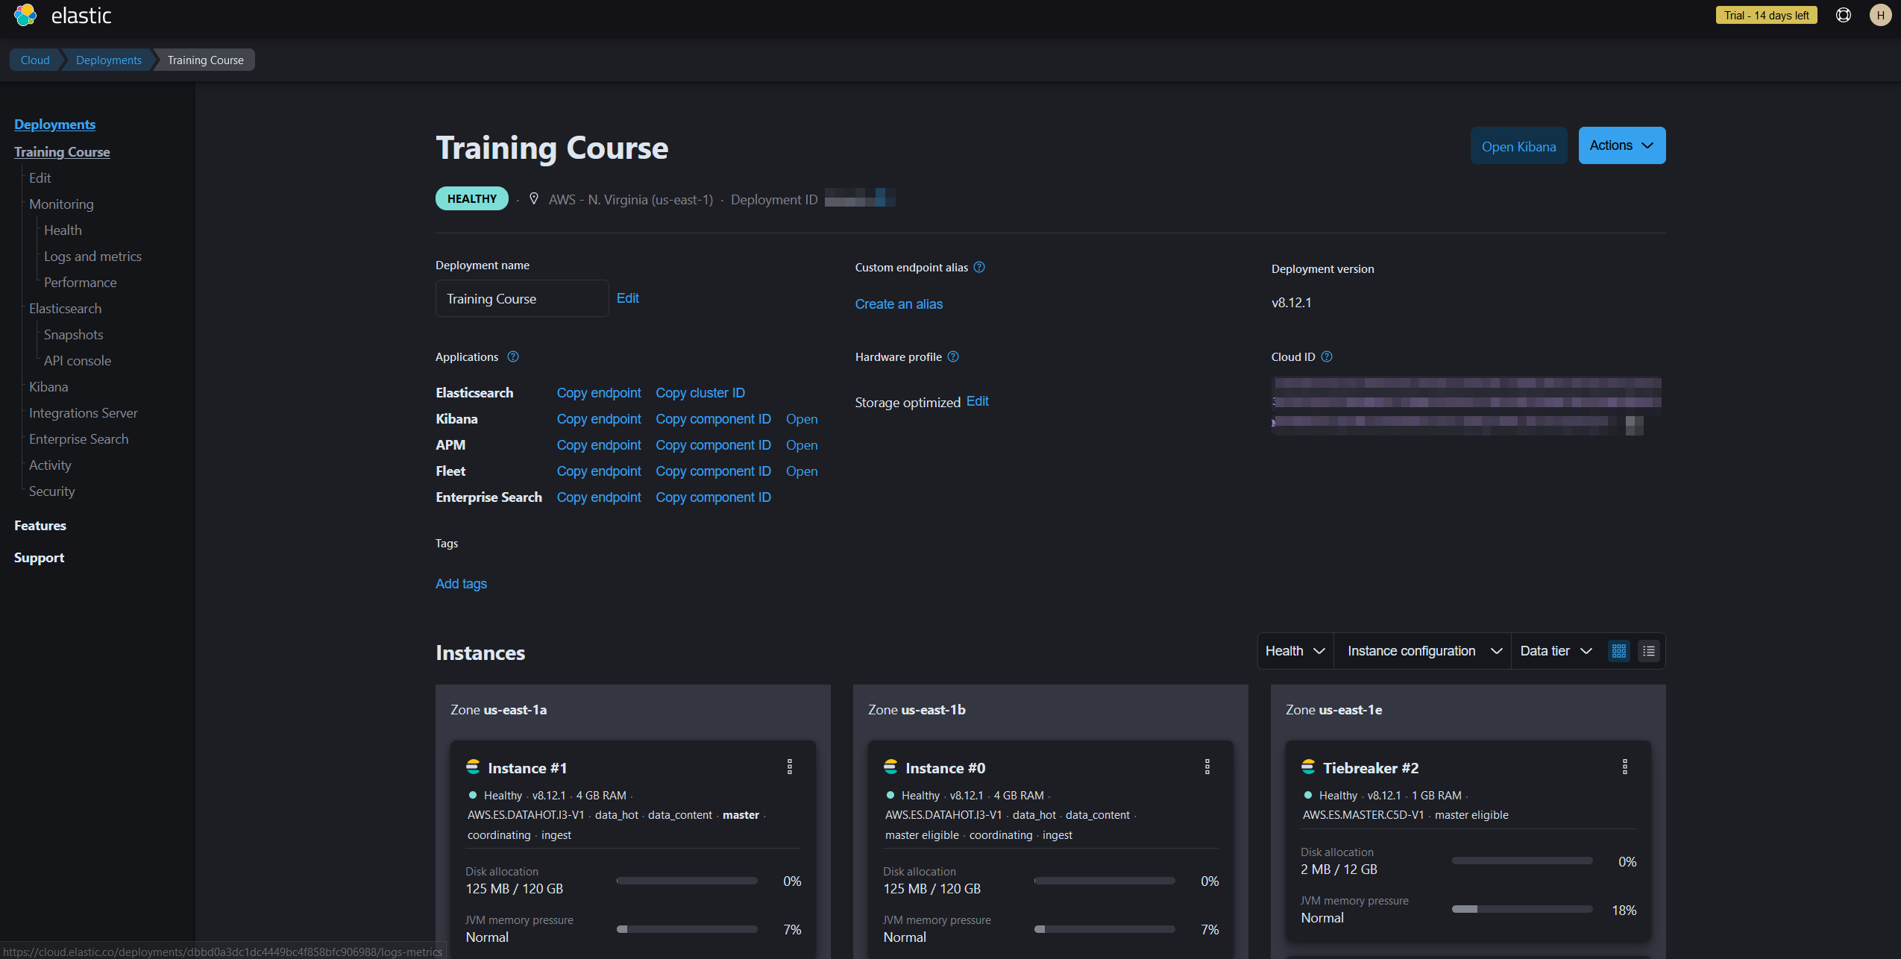Open Tiebreaker #2 options kebab menu
Image resolution: width=1901 pixels, height=959 pixels.
[1625, 767]
